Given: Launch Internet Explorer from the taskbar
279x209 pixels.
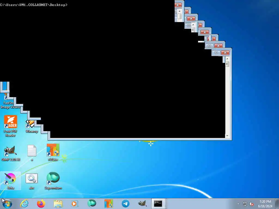Looking at the screenshot, I should coord(24,204).
